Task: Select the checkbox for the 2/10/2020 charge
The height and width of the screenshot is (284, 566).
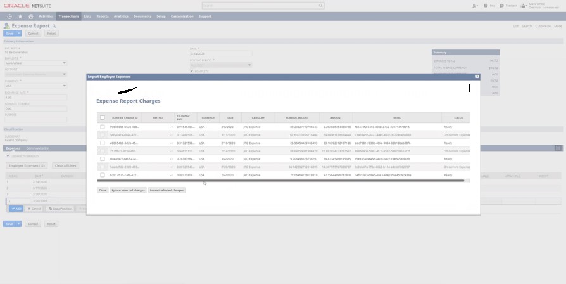Action: click(x=103, y=143)
